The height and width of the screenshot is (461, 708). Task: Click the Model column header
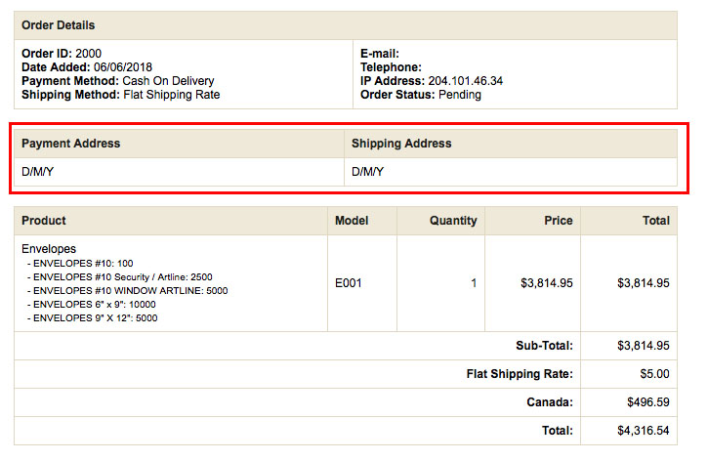click(352, 221)
